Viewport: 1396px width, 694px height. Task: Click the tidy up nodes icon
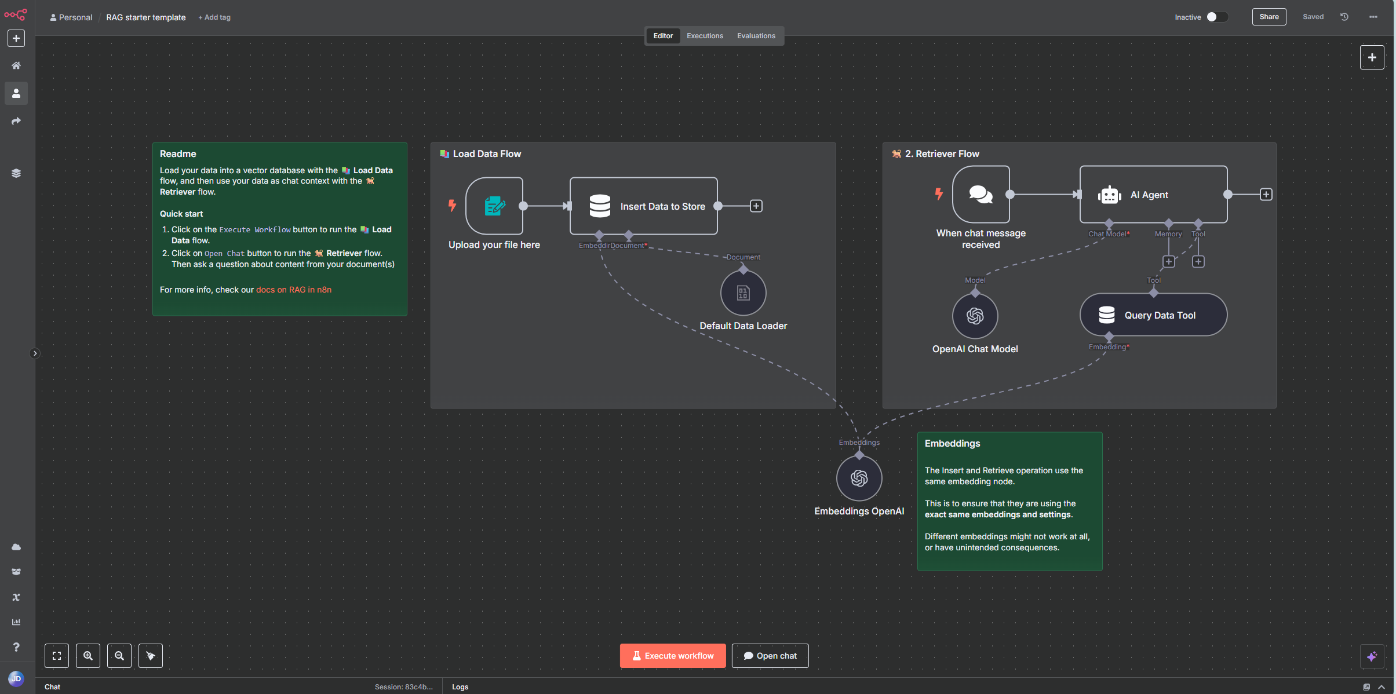[151, 656]
